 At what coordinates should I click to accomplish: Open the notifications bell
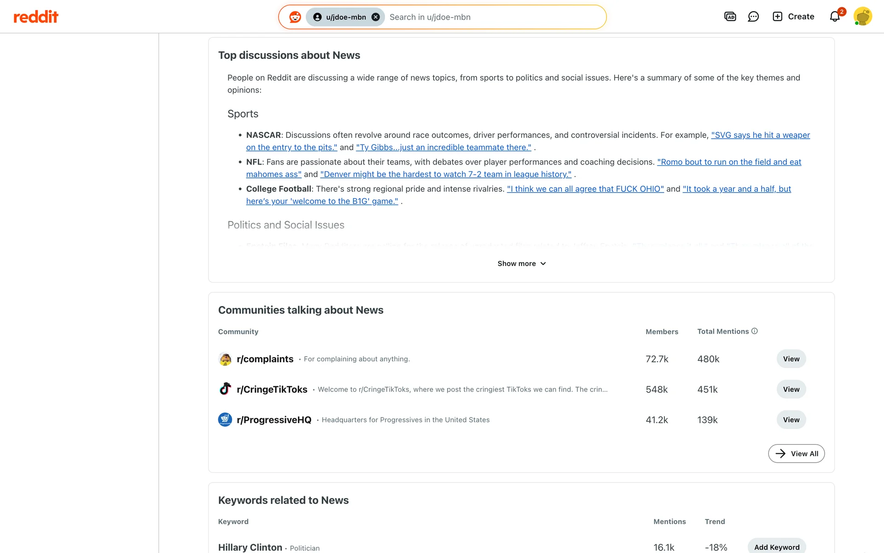click(835, 17)
